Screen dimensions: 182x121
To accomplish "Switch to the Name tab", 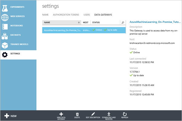I will pyautogui.click(x=45, y=15).
